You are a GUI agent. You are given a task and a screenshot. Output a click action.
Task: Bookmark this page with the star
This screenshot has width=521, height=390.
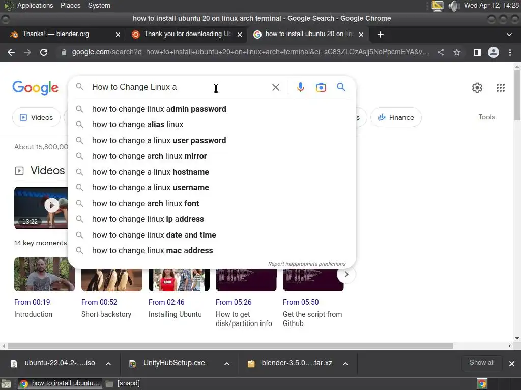[x=457, y=52]
